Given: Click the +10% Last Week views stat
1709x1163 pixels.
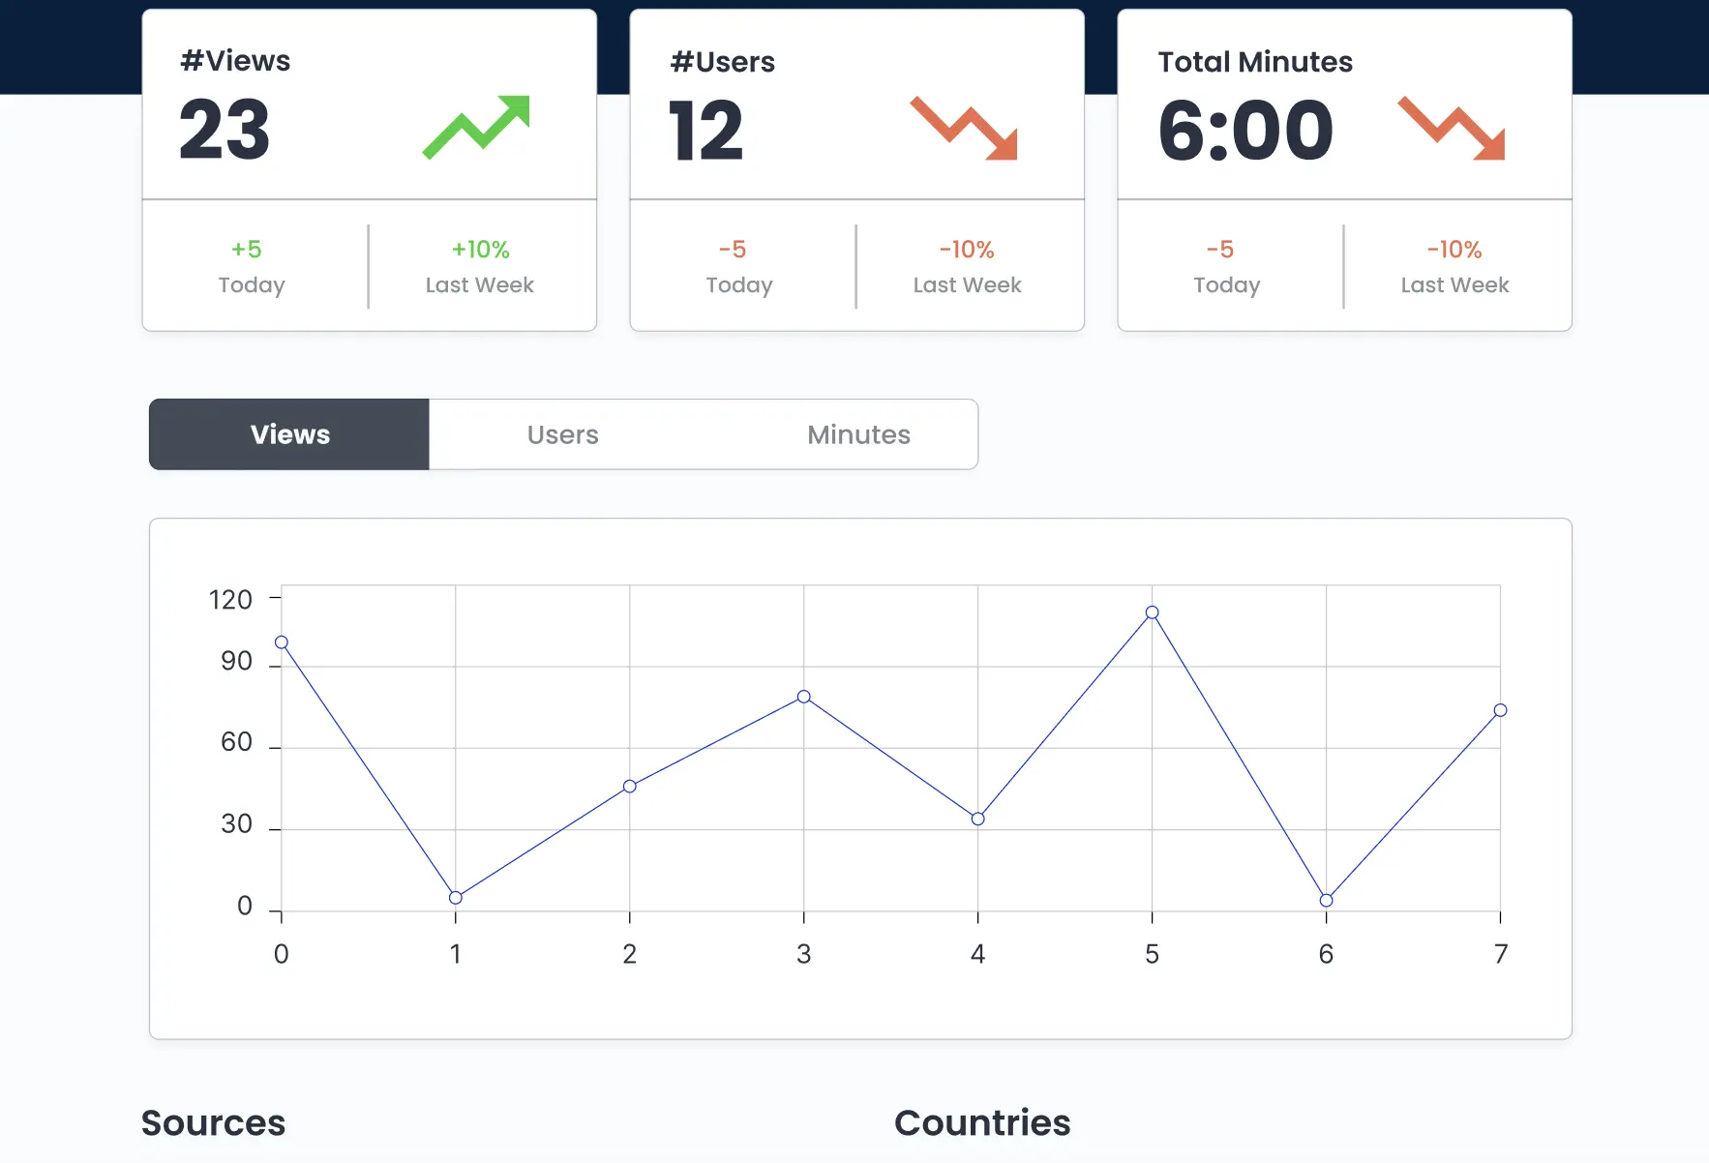Looking at the screenshot, I should pyautogui.click(x=480, y=267).
